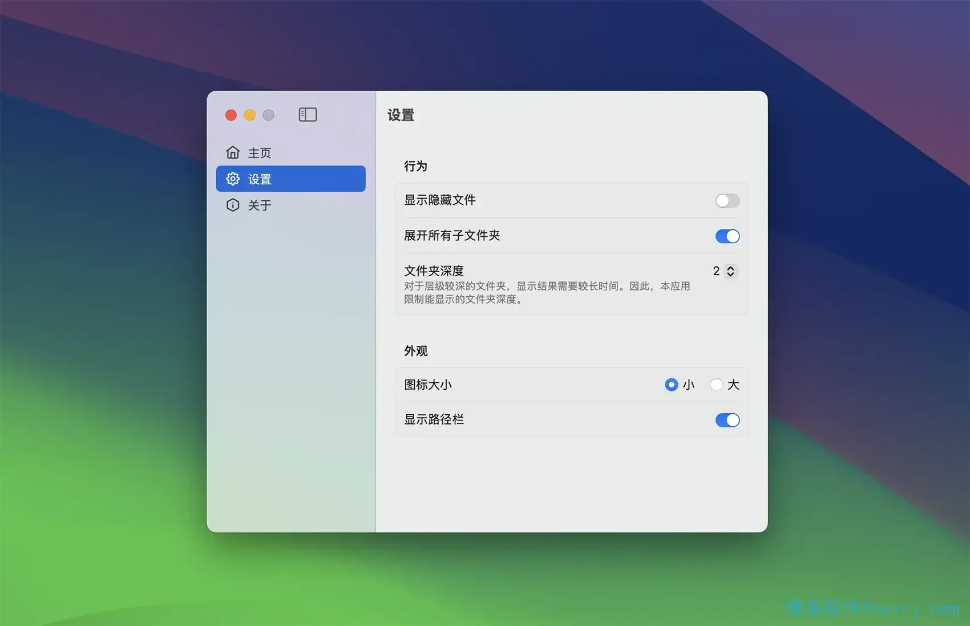Toggle the sidebar visibility icon
This screenshot has height=626, width=970.
(x=308, y=115)
